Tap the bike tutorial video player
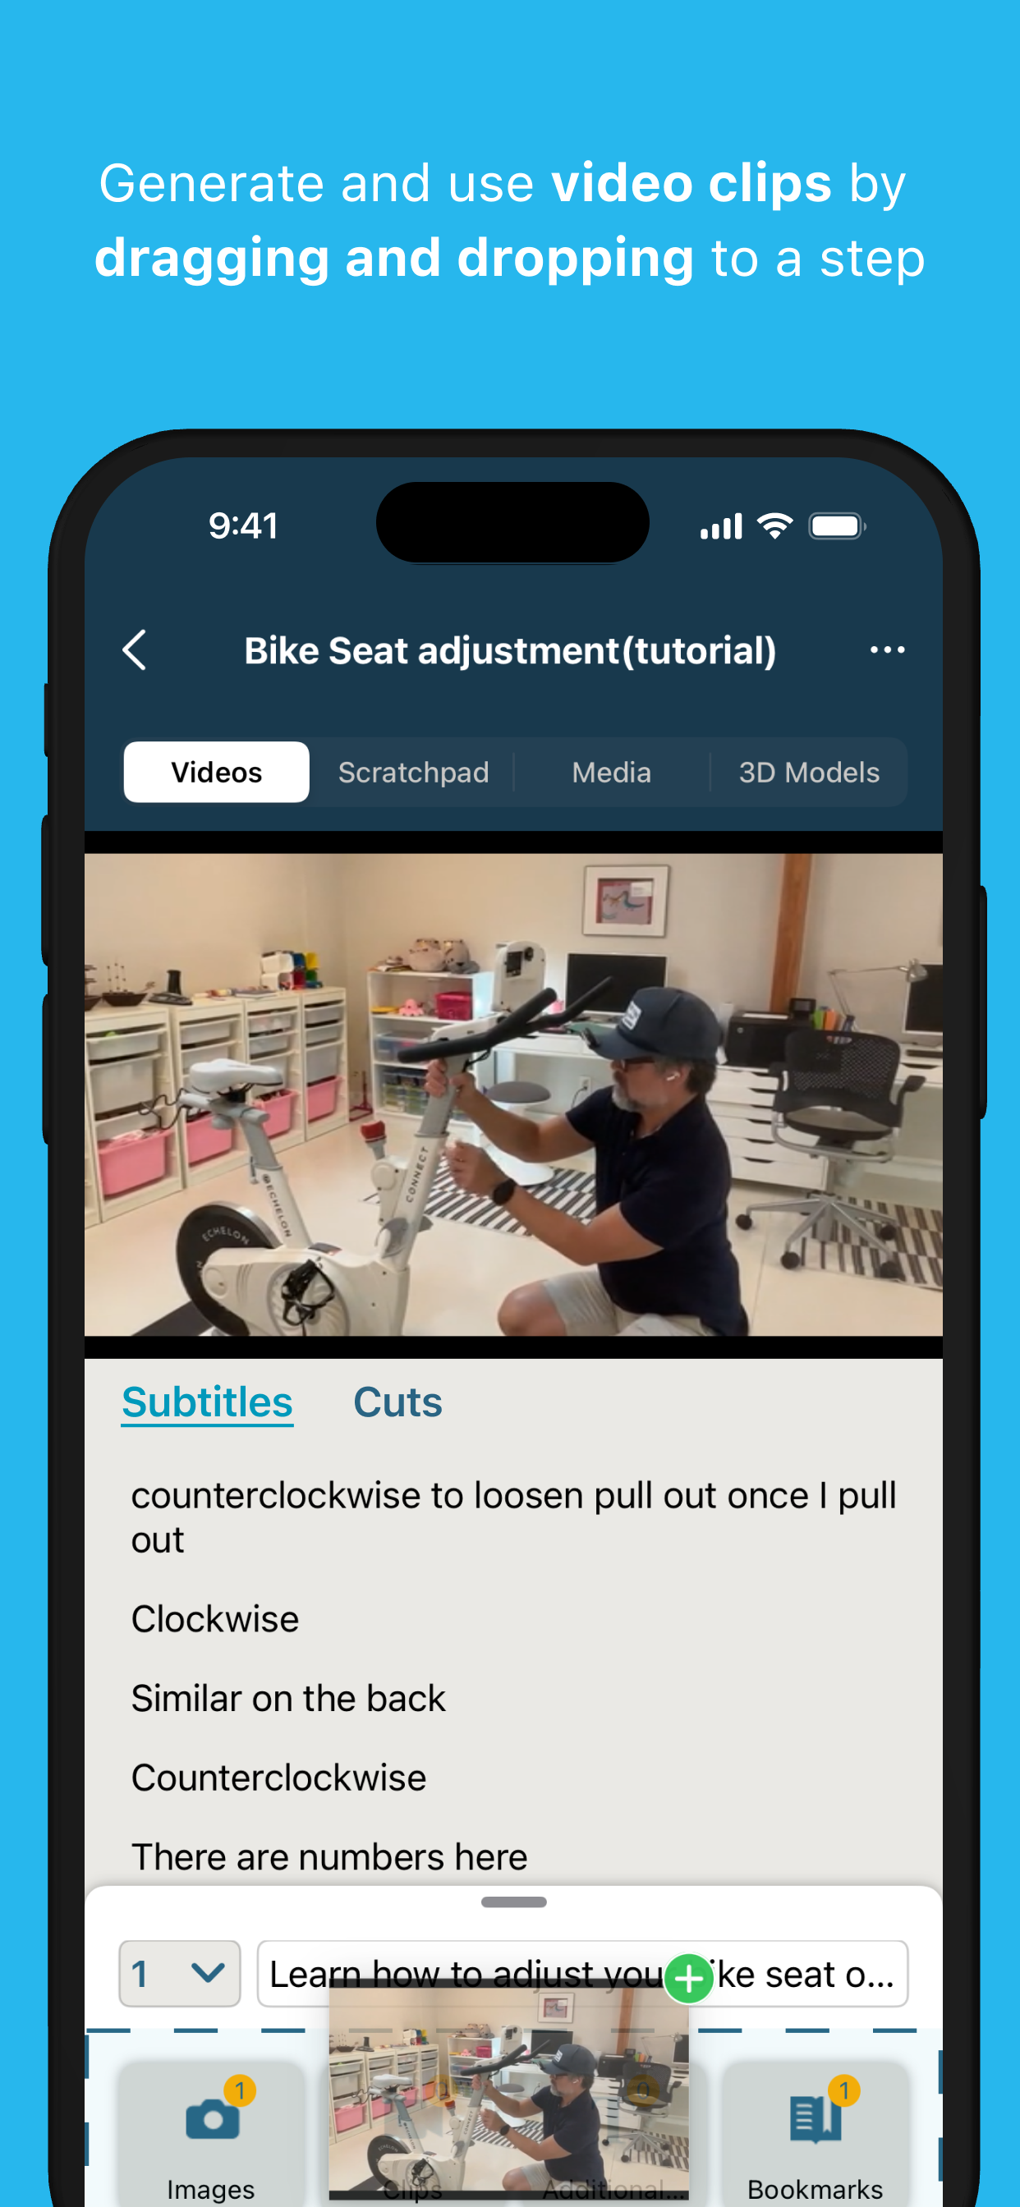Image resolution: width=1020 pixels, height=2207 pixels. 513,1094
